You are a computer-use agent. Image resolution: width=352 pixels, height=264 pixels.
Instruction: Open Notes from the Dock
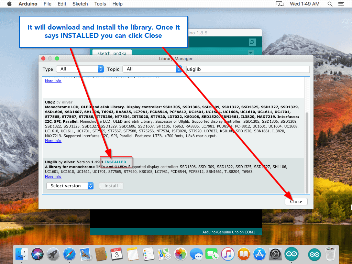(132, 254)
